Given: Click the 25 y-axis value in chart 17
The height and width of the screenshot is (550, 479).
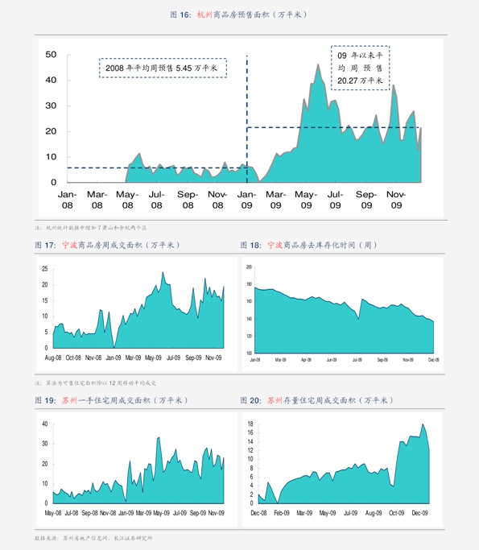Looking at the screenshot, I should (45, 269).
